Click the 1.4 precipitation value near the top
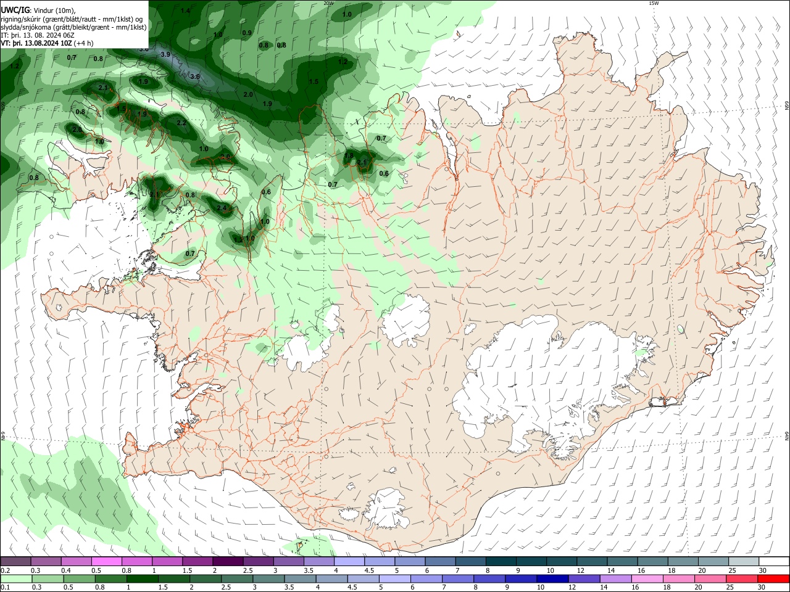Screen dimensions: 790x592 tap(185, 11)
